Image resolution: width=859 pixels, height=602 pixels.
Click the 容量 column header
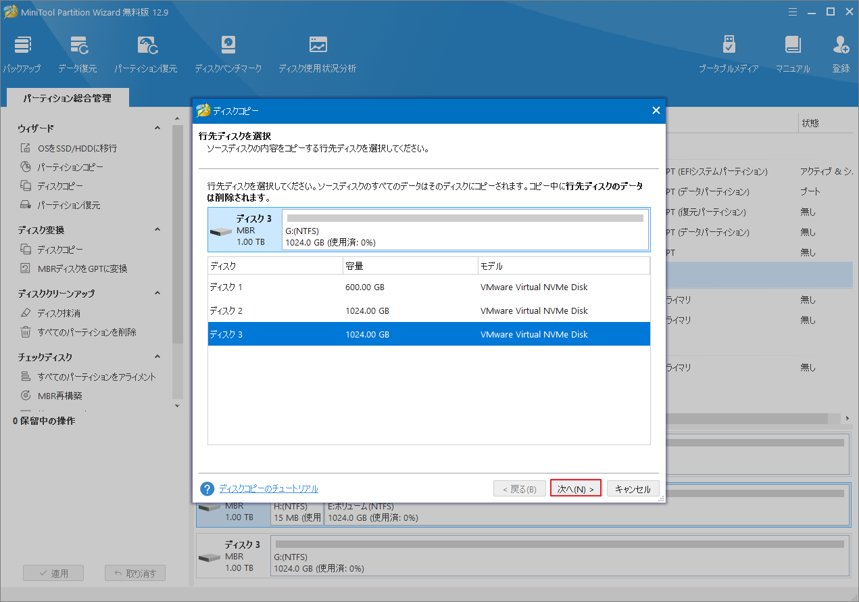pyautogui.click(x=411, y=266)
